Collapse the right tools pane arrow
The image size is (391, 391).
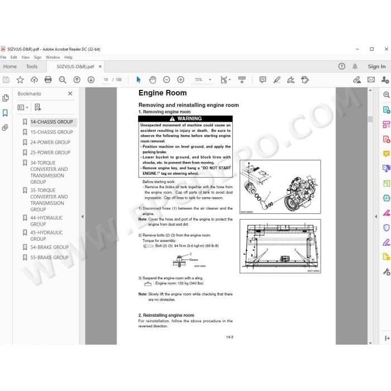tap(376, 217)
